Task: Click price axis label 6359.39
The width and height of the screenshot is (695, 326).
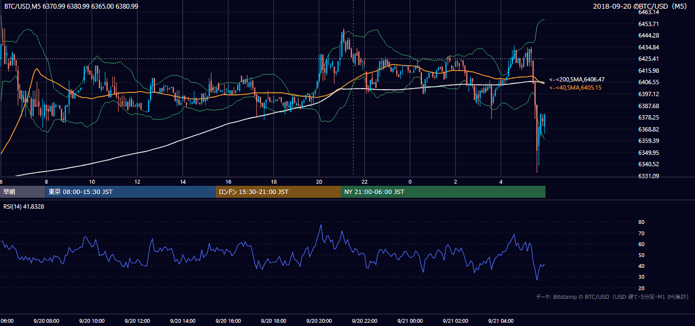Action: tap(648, 141)
